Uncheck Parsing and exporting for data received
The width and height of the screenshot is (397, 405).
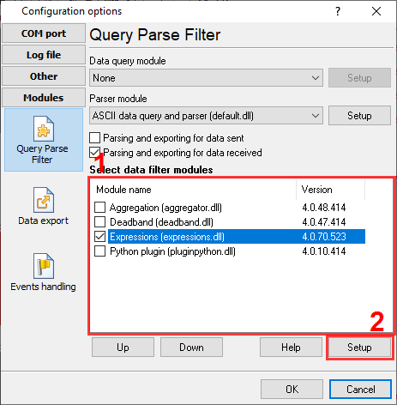pyautogui.click(x=94, y=153)
